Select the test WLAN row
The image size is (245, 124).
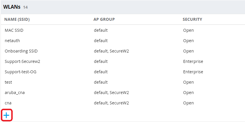pos(8,82)
